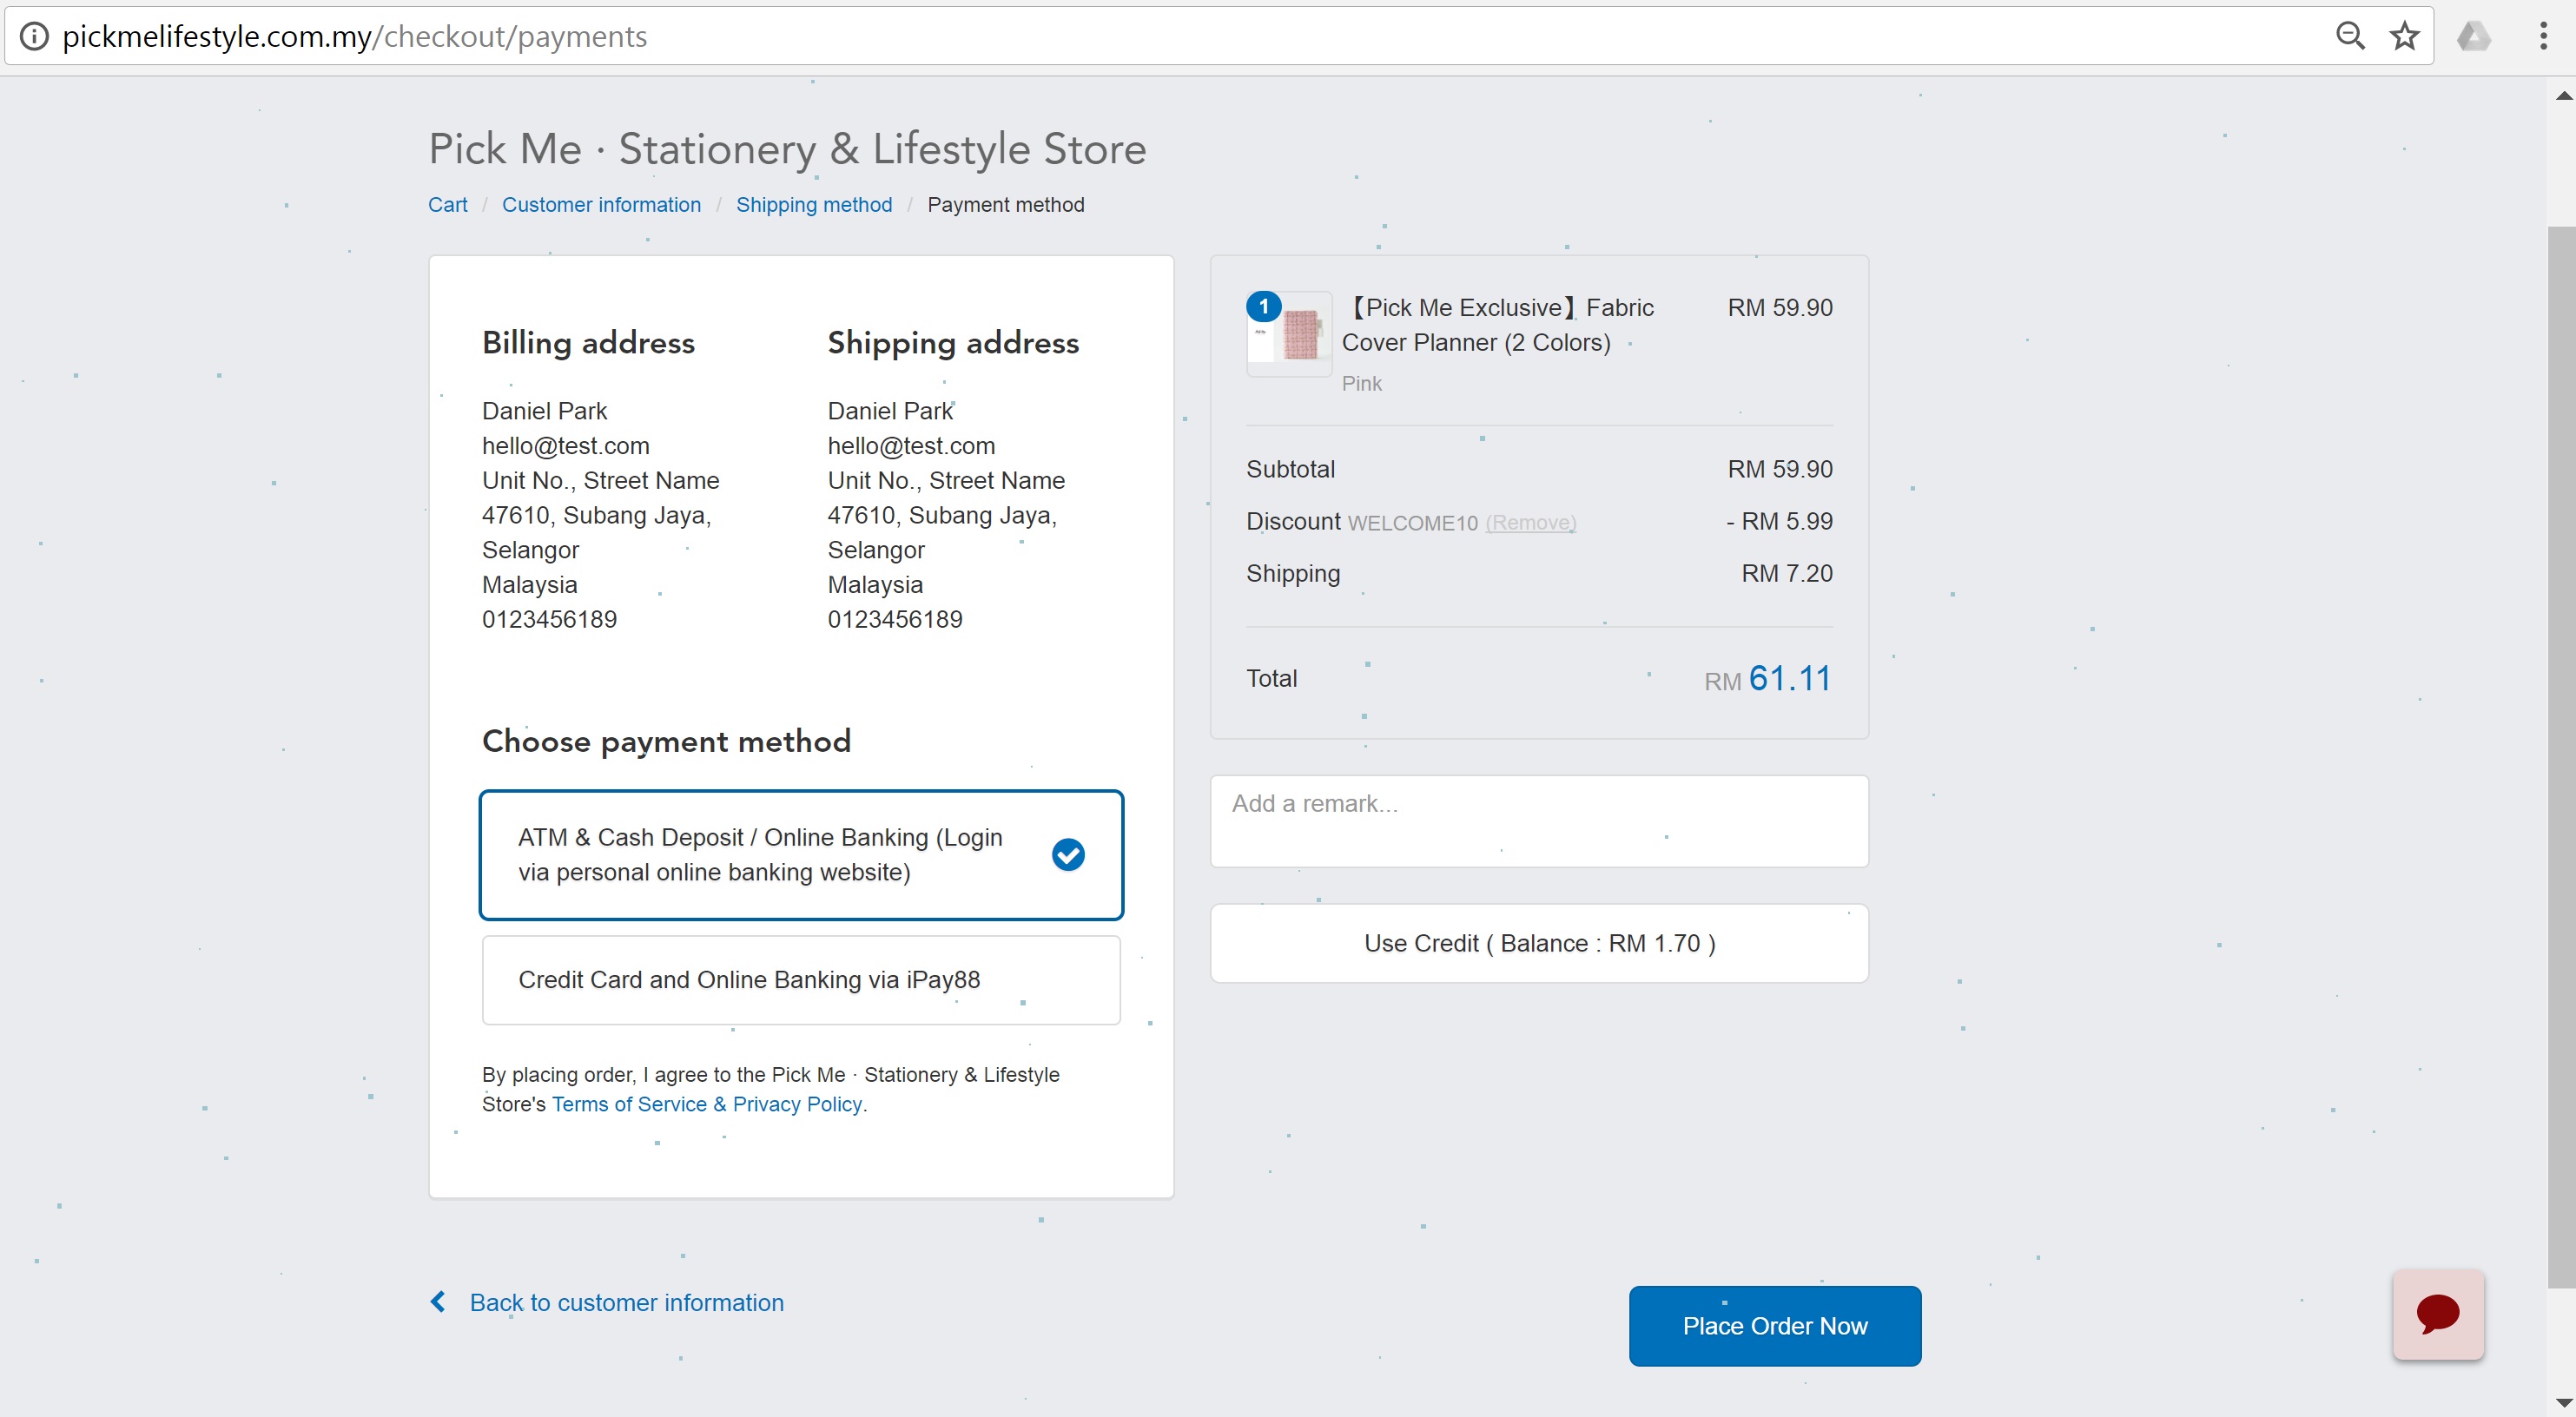Click Use Credit balance RM 1.70 button
Image resolution: width=2576 pixels, height=1417 pixels.
1539,943
